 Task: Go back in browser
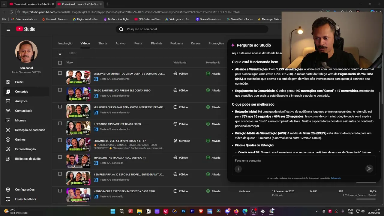click(4, 12)
